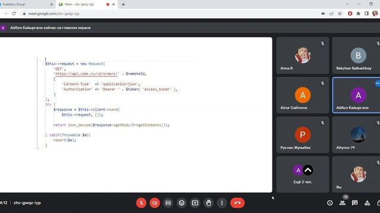380x213 pixels.
Task: Expand the 'Ещё 3 чел.' participants tile
Action: 303,174
